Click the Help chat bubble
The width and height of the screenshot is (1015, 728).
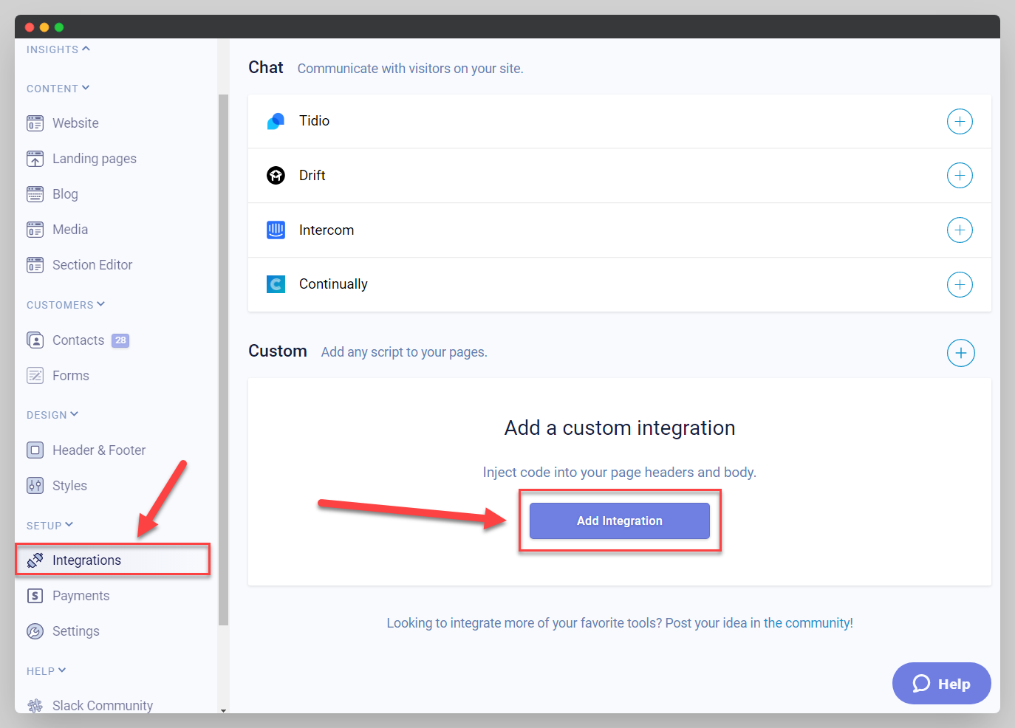[941, 683]
